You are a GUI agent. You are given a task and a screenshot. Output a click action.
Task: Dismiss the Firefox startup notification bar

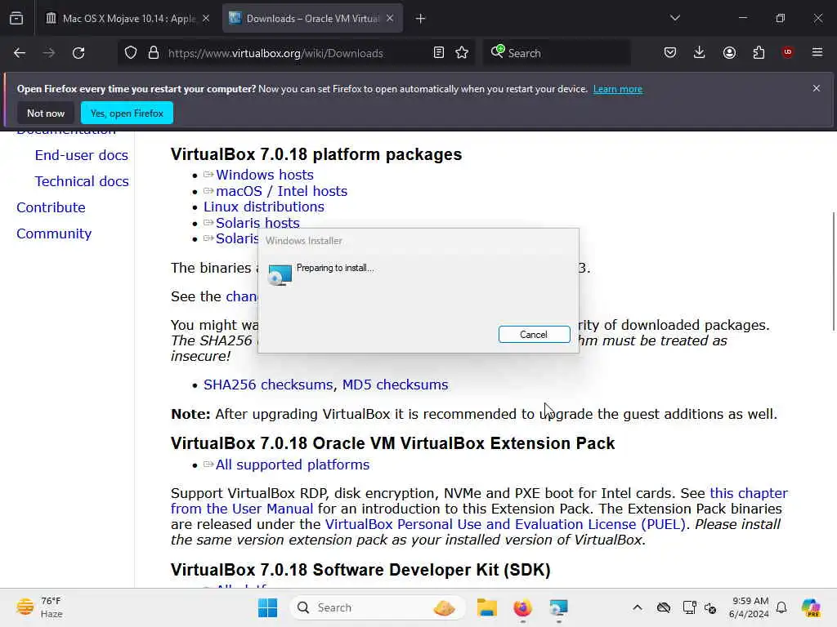(817, 88)
